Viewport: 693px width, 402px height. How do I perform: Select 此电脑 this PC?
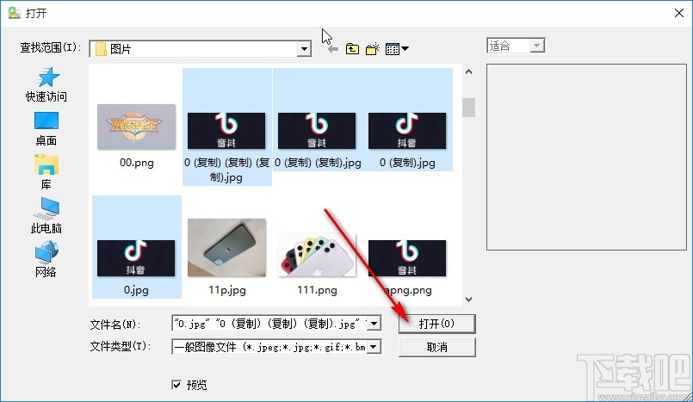(46, 215)
